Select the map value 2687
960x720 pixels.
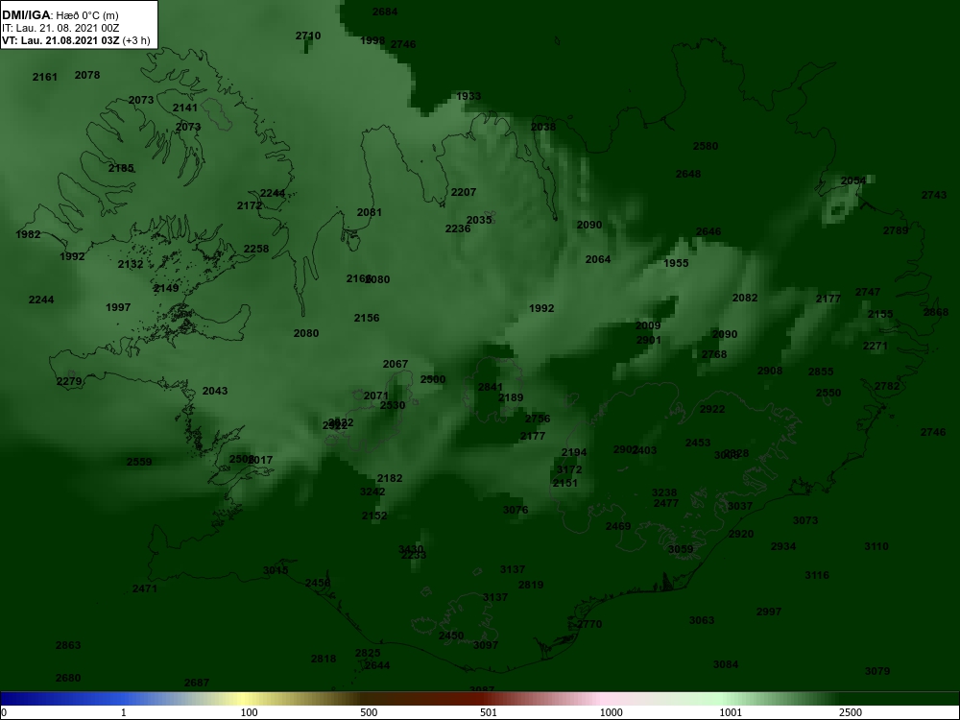pos(197,683)
